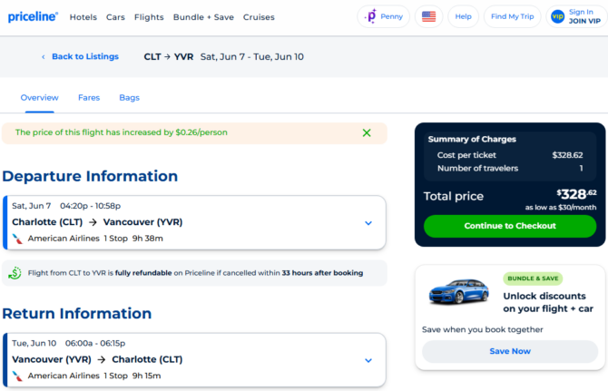Viewport: 608px width, 391px height.
Task: Switch to the Fares tab
Action: click(x=89, y=98)
